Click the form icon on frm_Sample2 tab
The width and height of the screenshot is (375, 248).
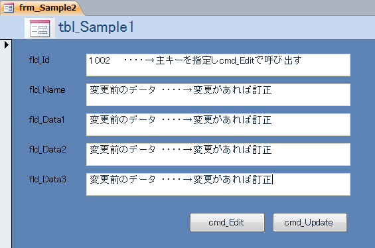click(x=9, y=8)
